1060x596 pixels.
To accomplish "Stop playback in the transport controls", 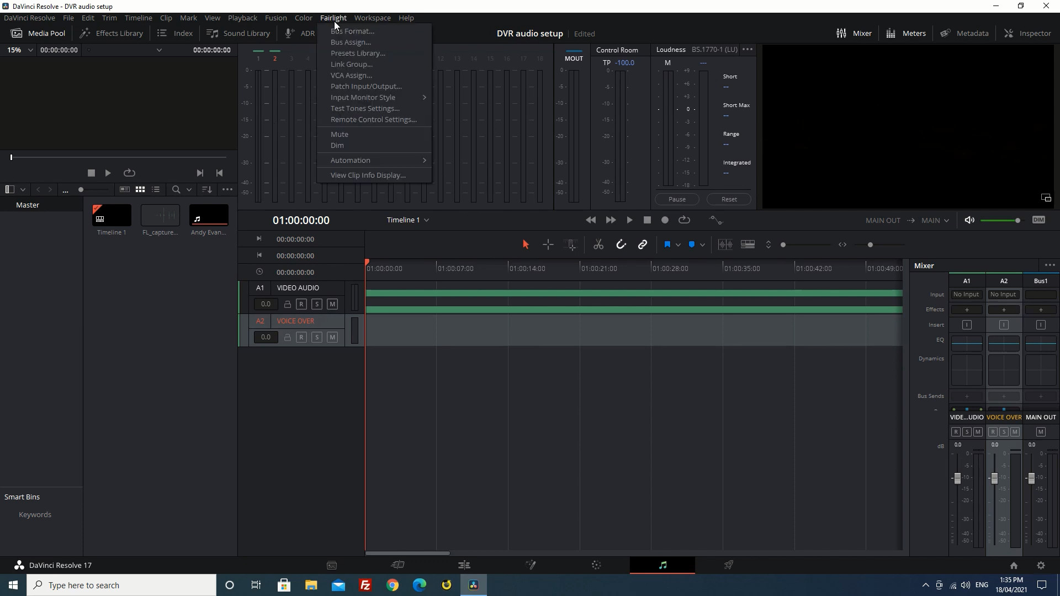I will pos(647,220).
